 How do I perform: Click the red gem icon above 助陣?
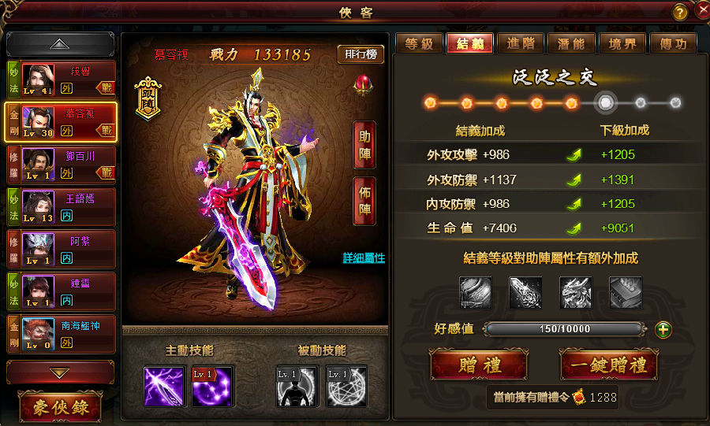click(x=363, y=85)
